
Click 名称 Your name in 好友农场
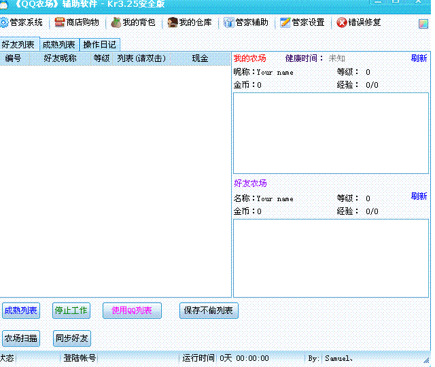tap(263, 198)
